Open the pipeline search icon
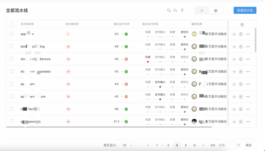This screenshot has height=151, width=265. pos(169,10)
